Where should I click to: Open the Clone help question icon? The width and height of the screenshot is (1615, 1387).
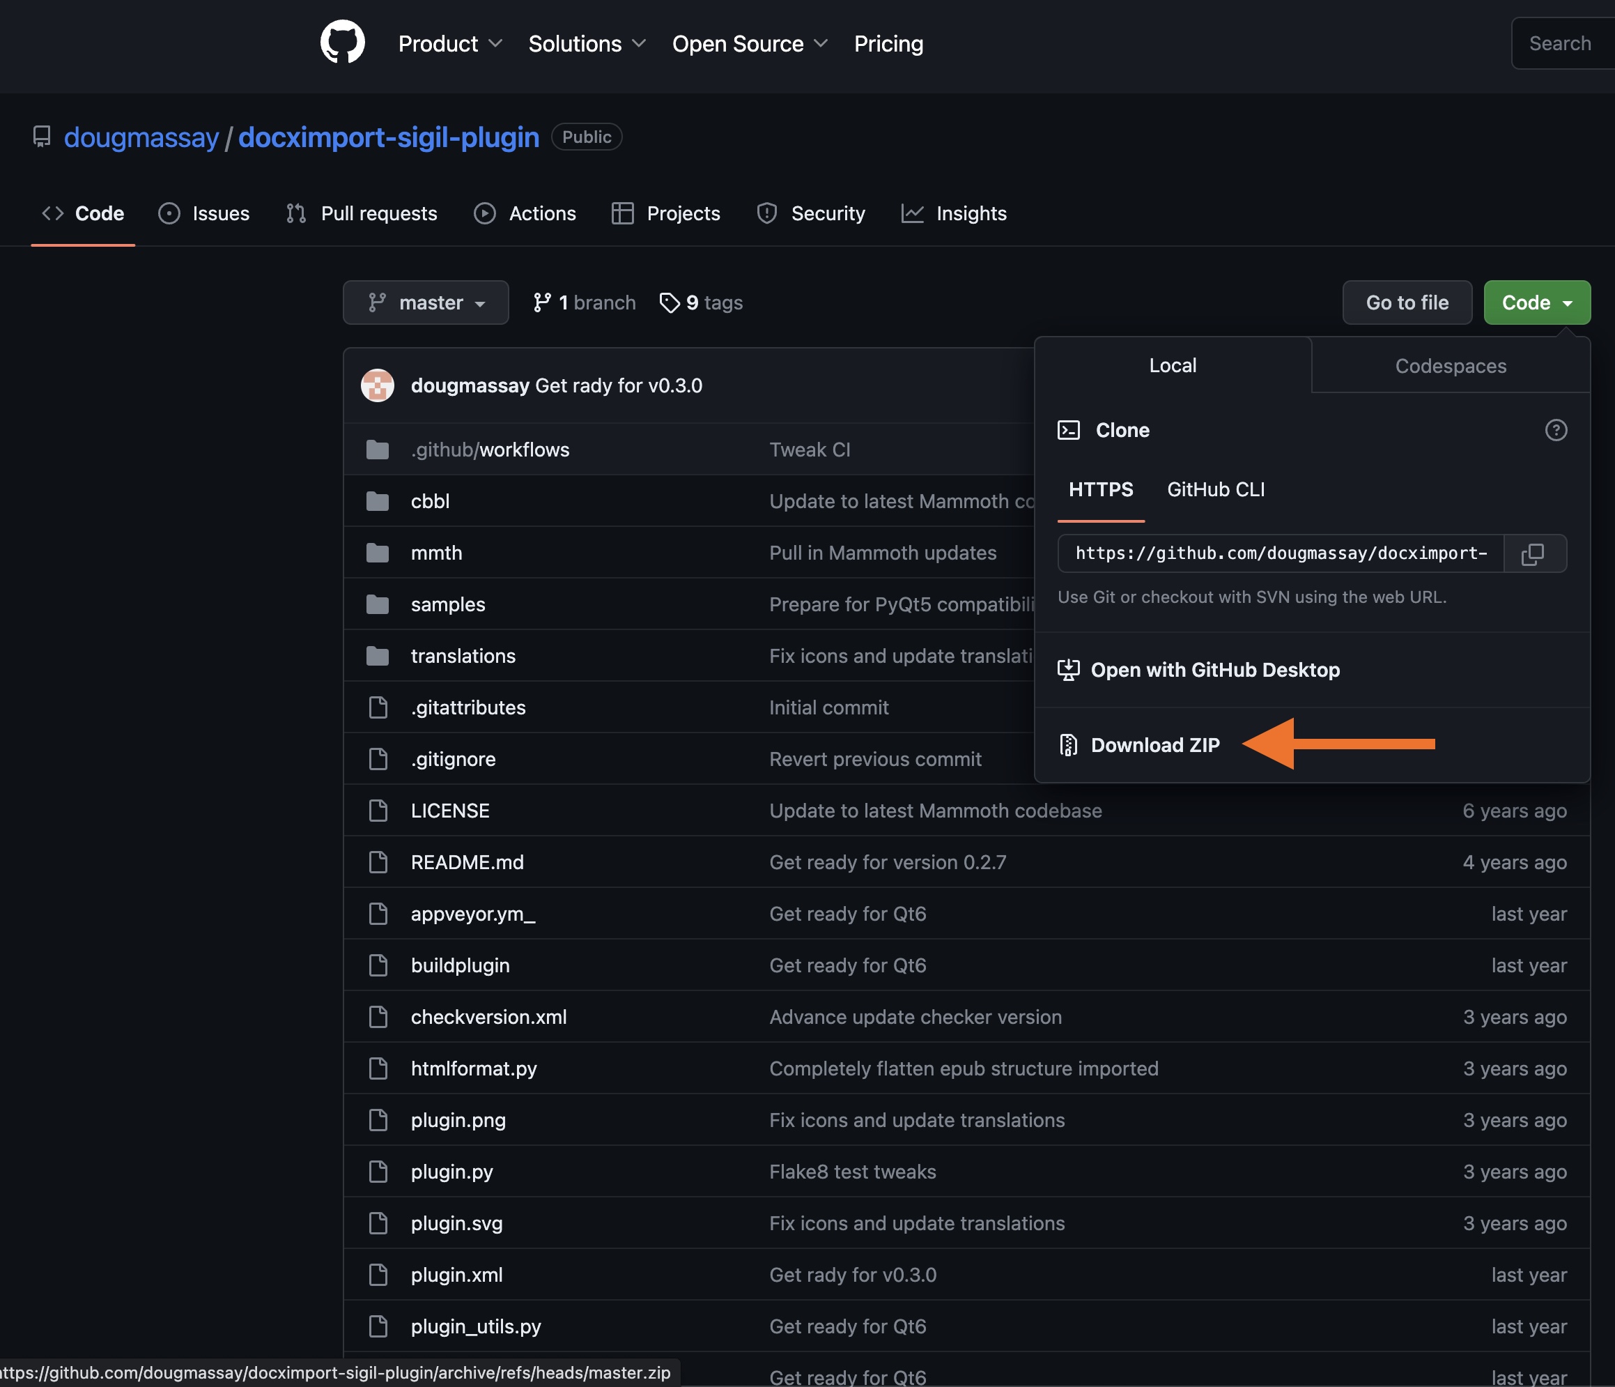coord(1555,430)
